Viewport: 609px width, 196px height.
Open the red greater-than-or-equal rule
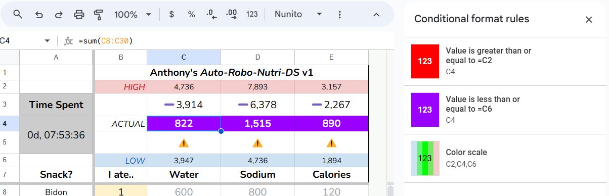[506, 61]
